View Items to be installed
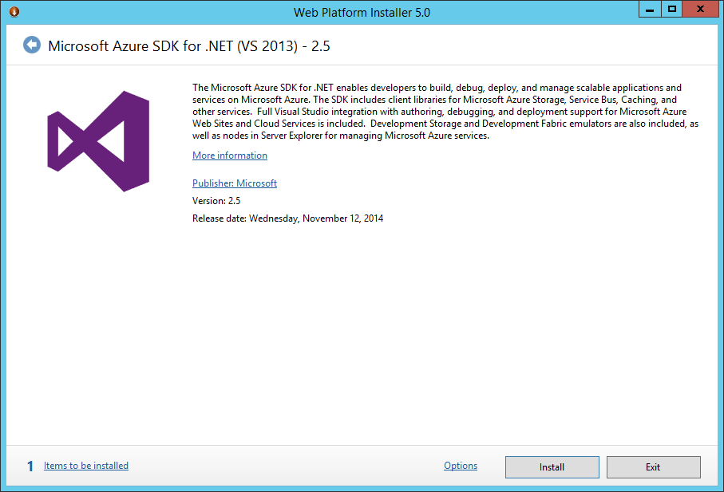Viewport: 724px width, 492px height. (85, 466)
